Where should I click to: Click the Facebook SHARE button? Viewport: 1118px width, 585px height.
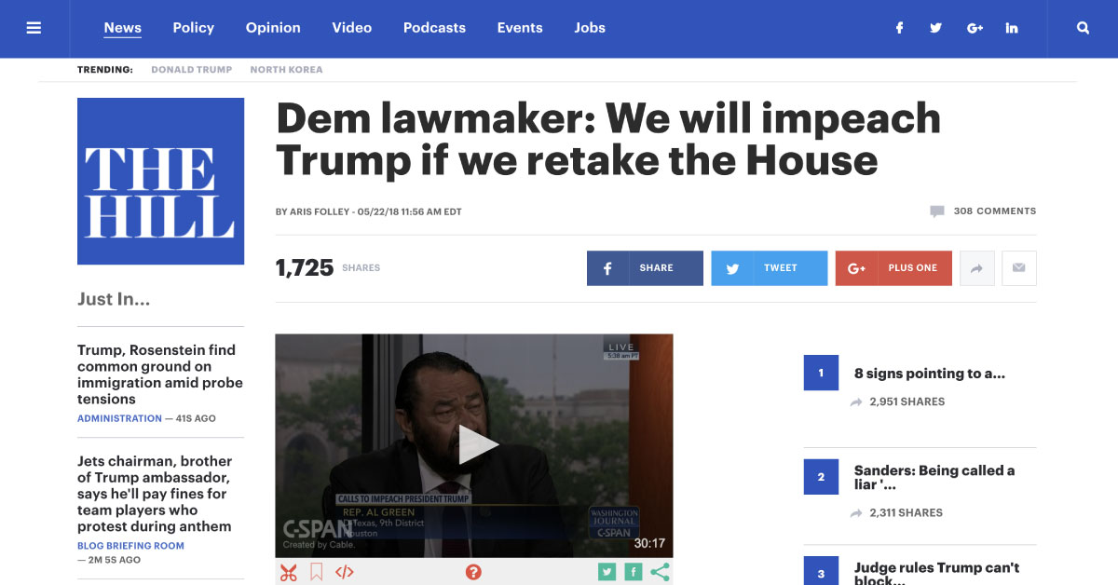coord(645,268)
